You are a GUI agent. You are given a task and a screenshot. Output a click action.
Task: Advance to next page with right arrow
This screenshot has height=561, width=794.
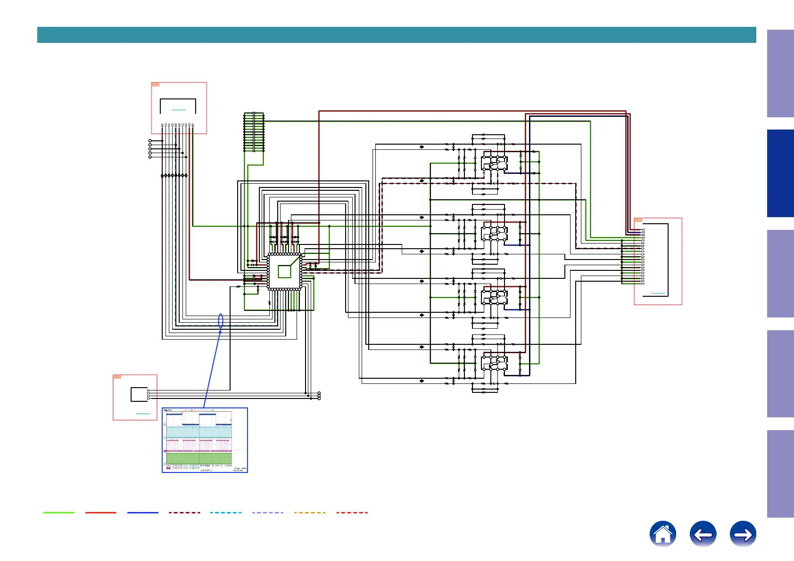743,534
